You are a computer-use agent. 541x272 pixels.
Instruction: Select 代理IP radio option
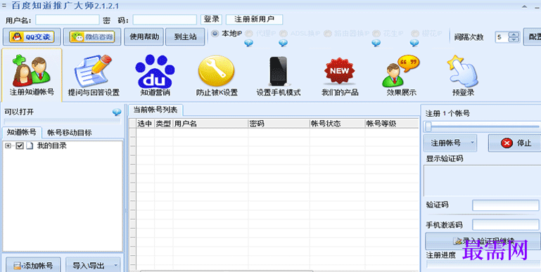tap(249, 34)
